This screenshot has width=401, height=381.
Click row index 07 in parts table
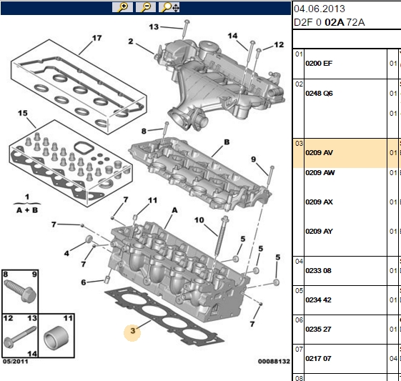[x=299, y=350]
